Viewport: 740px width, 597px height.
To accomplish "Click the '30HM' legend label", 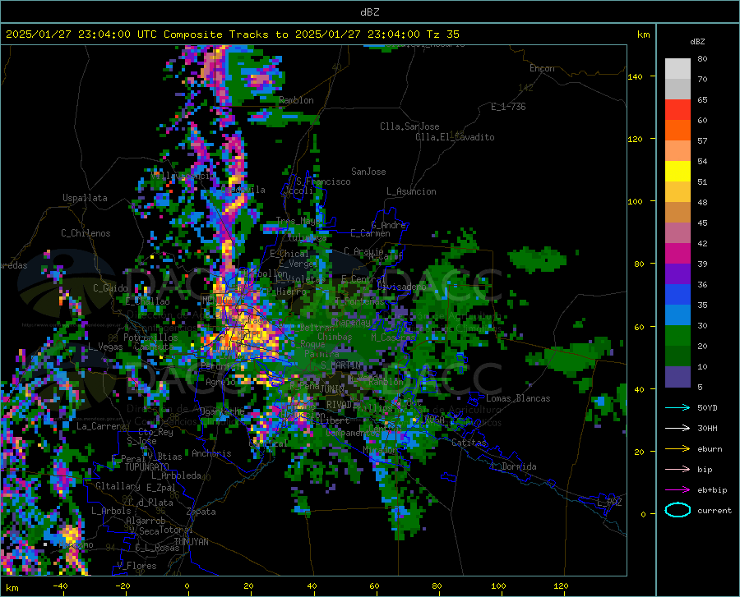I will pos(707,429).
